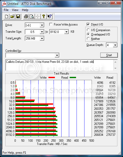The image size is (123, 157).
Task: Open the View menu
Action: tap(15, 10)
